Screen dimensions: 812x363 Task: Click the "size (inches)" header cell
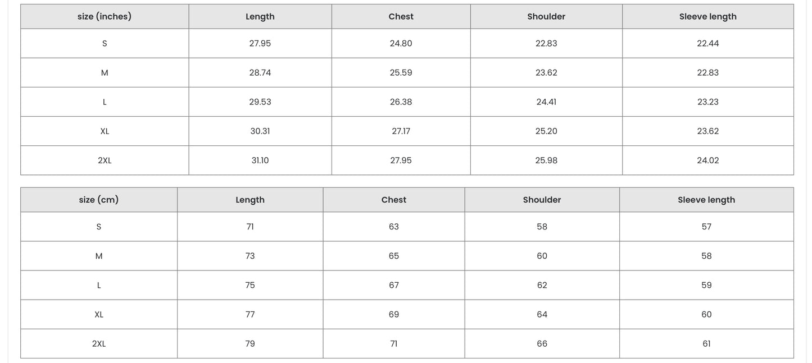[x=105, y=17]
